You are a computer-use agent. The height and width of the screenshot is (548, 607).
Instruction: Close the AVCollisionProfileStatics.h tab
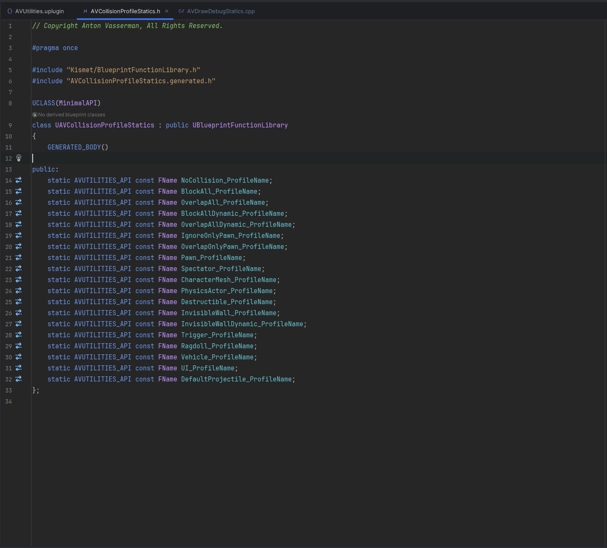167,11
